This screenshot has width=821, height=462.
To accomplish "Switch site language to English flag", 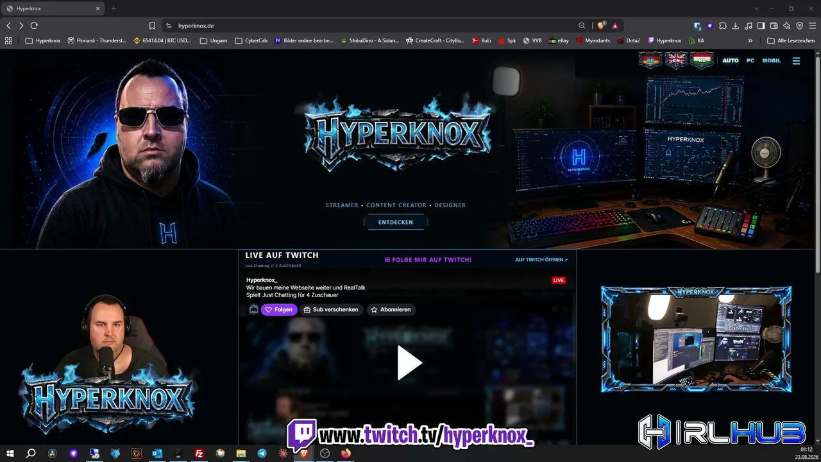I will pyautogui.click(x=676, y=60).
